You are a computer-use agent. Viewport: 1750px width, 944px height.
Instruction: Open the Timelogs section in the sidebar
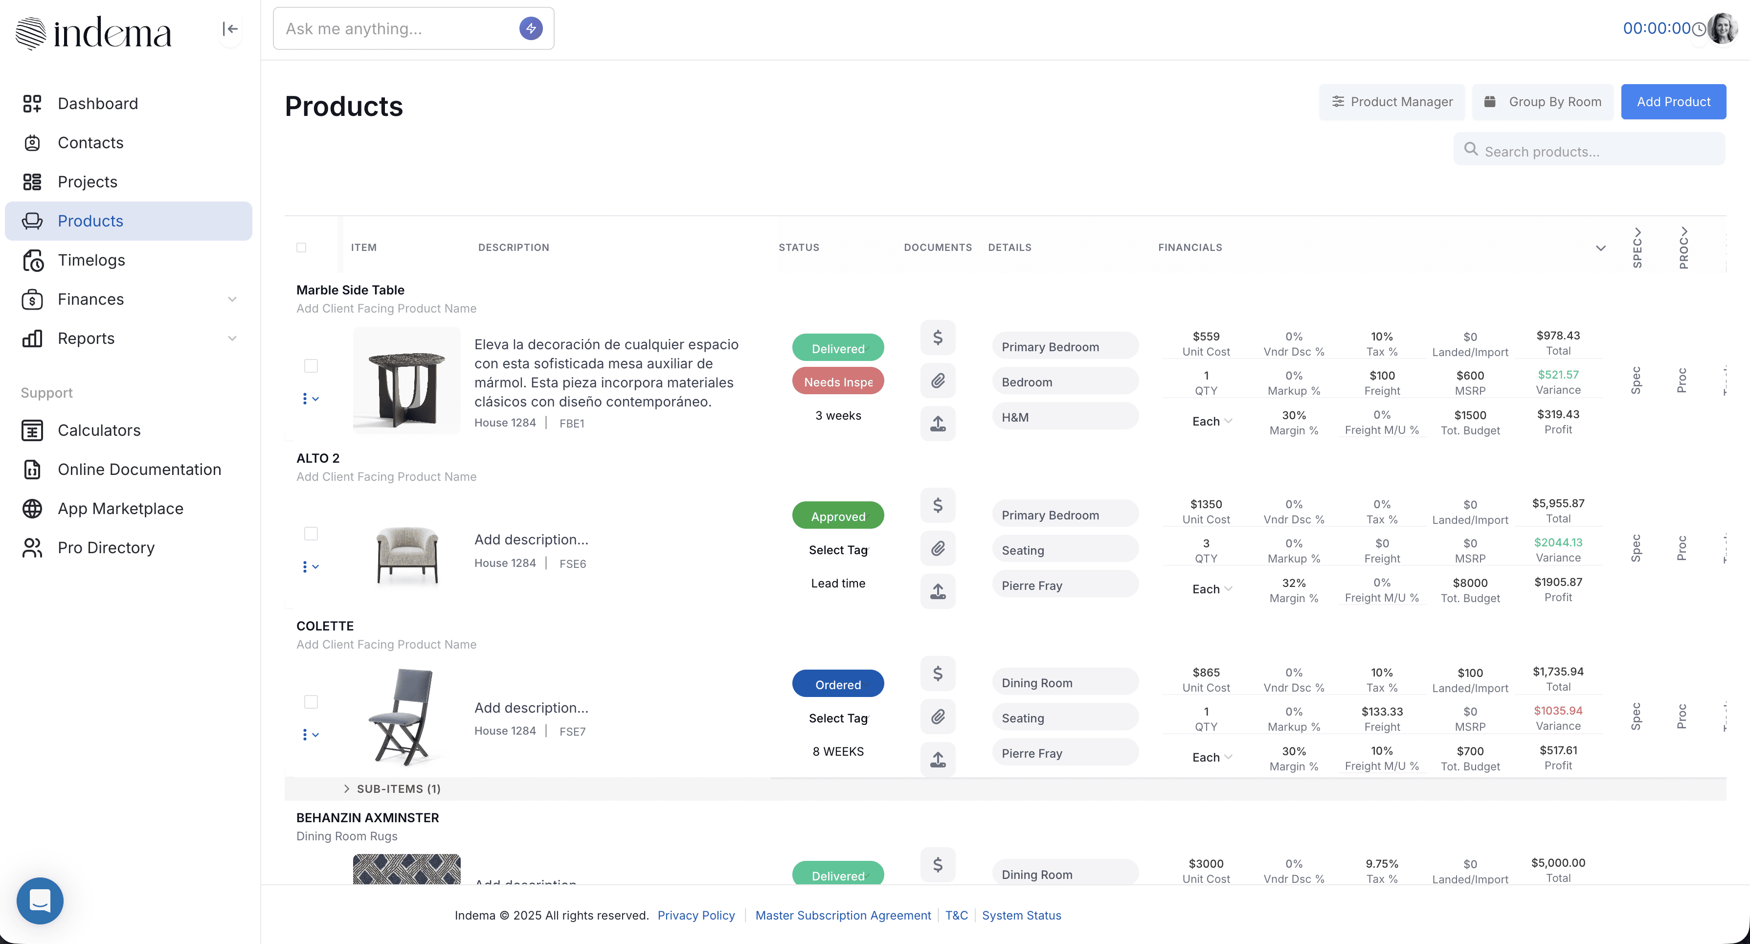click(92, 259)
